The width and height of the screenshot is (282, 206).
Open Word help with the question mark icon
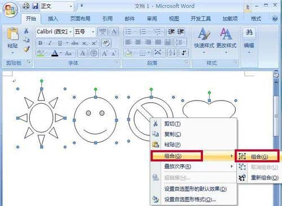(x=275, y=19)
